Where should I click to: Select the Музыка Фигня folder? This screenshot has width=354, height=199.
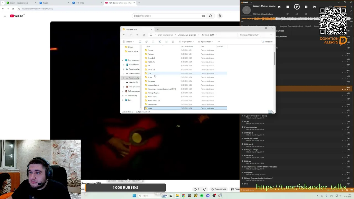click(x=186, y=85)
